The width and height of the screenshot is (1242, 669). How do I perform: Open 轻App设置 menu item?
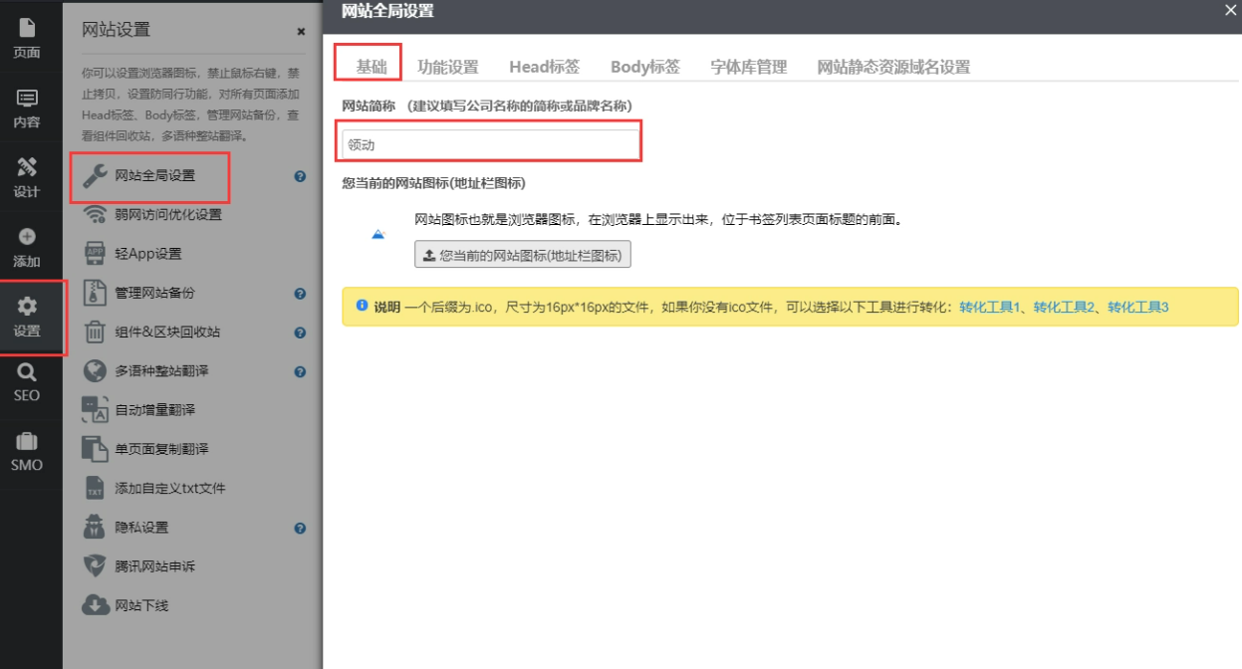click(147, 254)
